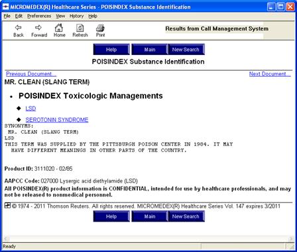Click the Thomson Reuters copyright line

click(x=146, y=206)
